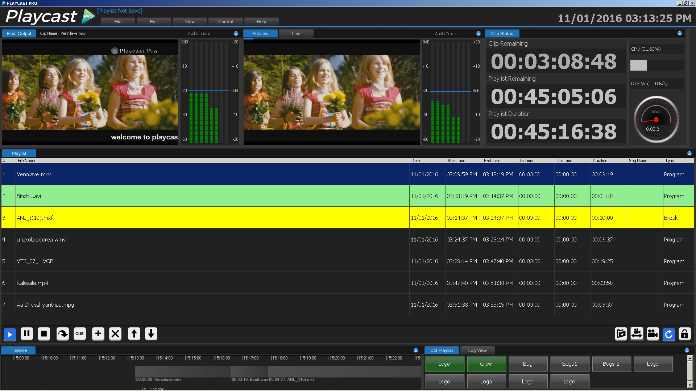Move selected clip up in playlist
696x391 pixels.
click(134, 334)
